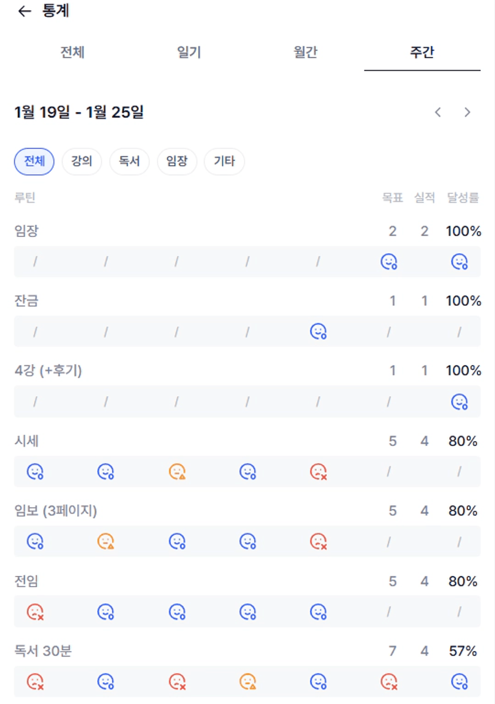Click the orange face in 임보 (3페이지) row
495x704 pixels.
point(106,542)
